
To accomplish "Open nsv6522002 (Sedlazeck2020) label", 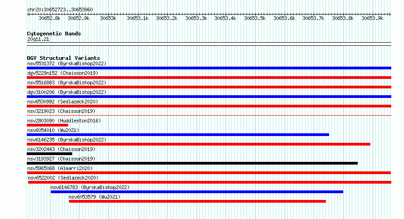I will tap(63, 178).
